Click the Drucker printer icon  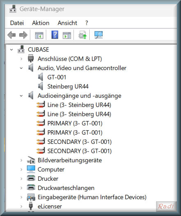(x=31, y=178)
